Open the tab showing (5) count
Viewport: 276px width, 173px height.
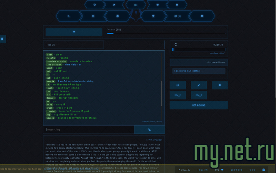[178, 16]
